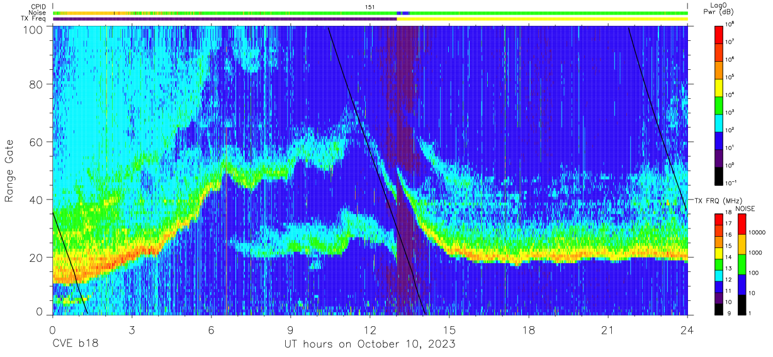This screenshot has width=773, height=357.
Task: Click the 'Range Gate' y-axis title
Action: 9,172
